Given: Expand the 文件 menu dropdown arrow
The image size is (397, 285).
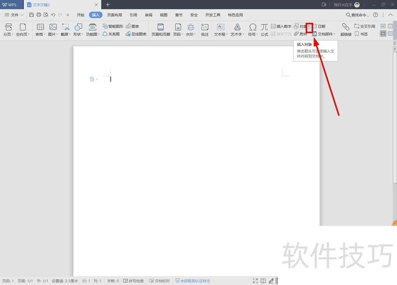Looking at the screenshot, I should [22, 15].
